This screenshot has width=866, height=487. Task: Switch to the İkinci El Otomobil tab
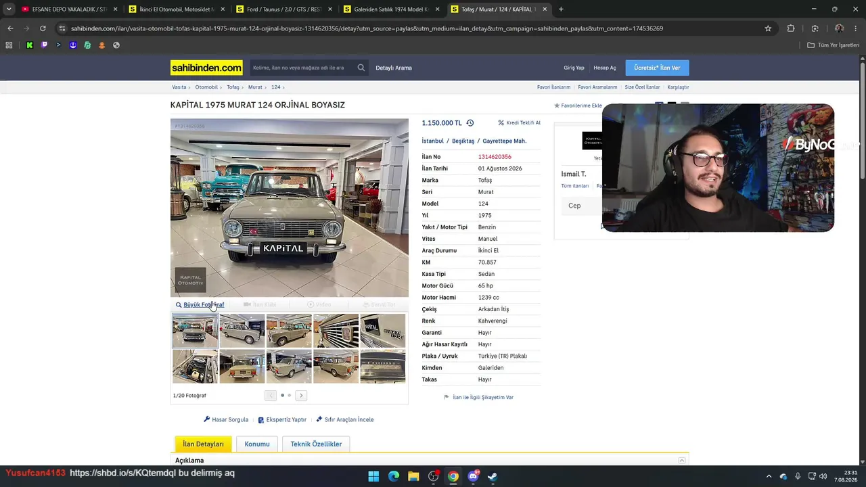177,9
